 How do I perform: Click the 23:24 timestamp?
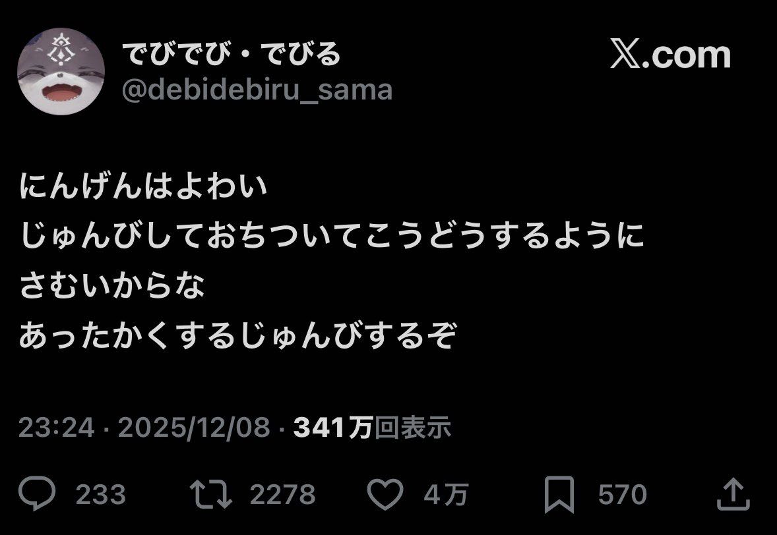tap(57, 427)
